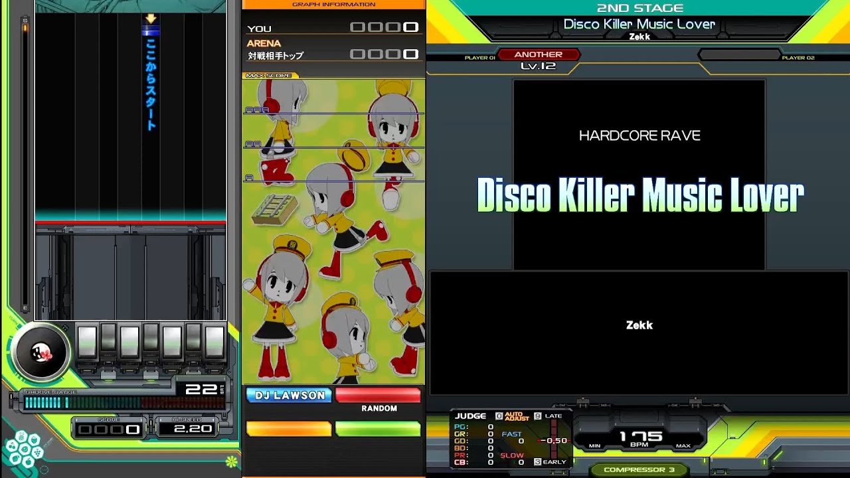Tap the fifth key, the third white key
The width and height of the screenshot is (850, 478).
pos(172,343)
